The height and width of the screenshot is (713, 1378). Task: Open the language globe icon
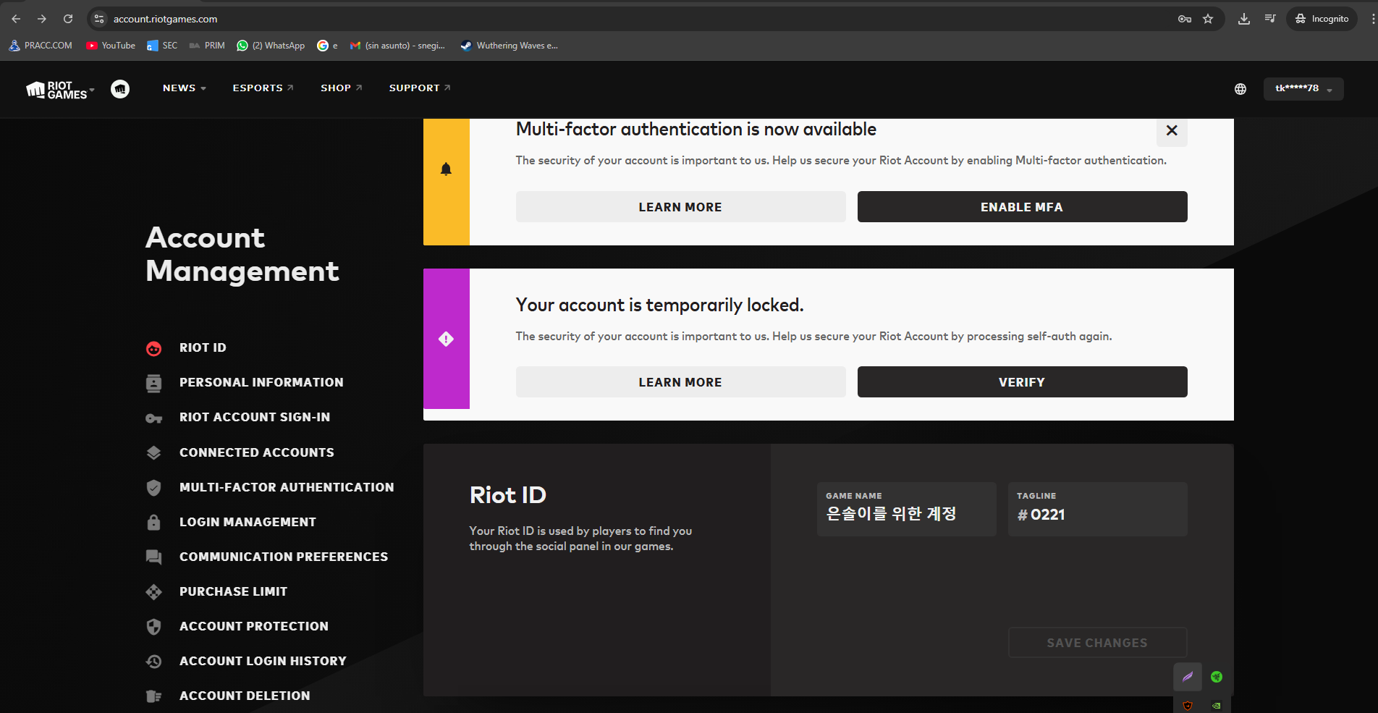pyautogui.click(x=1240, y=89)
